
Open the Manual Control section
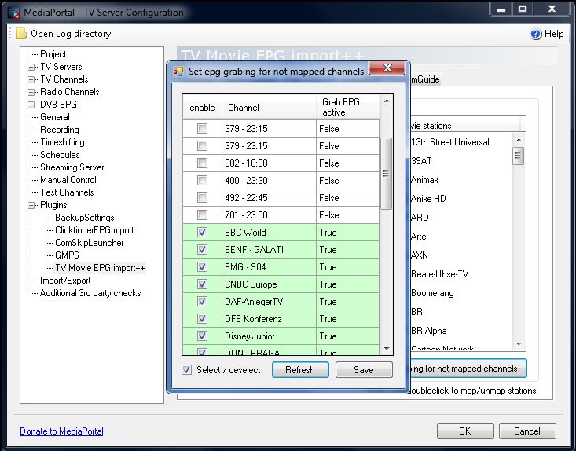68,180
